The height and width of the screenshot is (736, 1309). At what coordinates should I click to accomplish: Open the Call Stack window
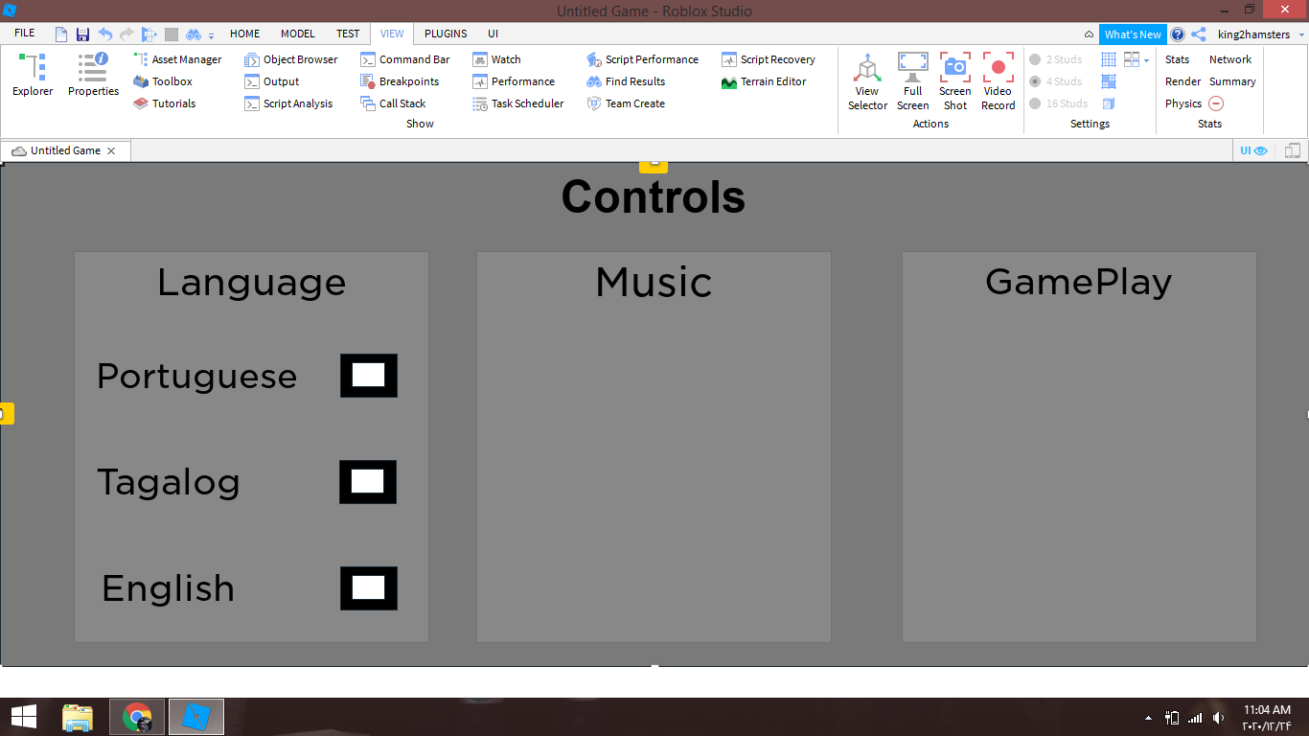click(x=393, y=103)
